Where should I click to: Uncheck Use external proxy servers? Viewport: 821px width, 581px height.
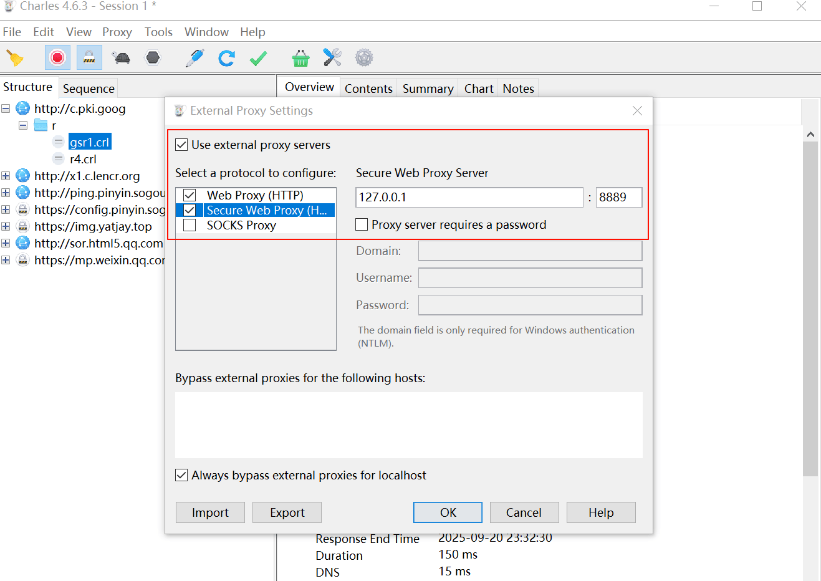coord(181,145)
